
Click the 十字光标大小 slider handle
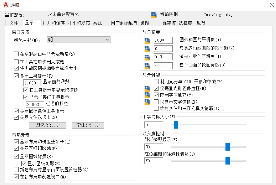coord(176,124)
